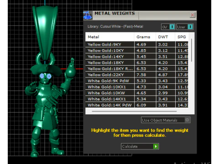Viewport: 219px width, 164px height.
Task: Click the Metal Weights flask icon
Action: coord(88,15)
